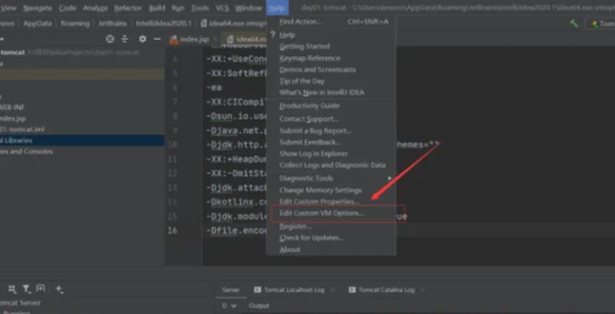Screen dimensions: 615x314
Task: Open Tomcat Localhost Log tab
Action: coord(294,290)
